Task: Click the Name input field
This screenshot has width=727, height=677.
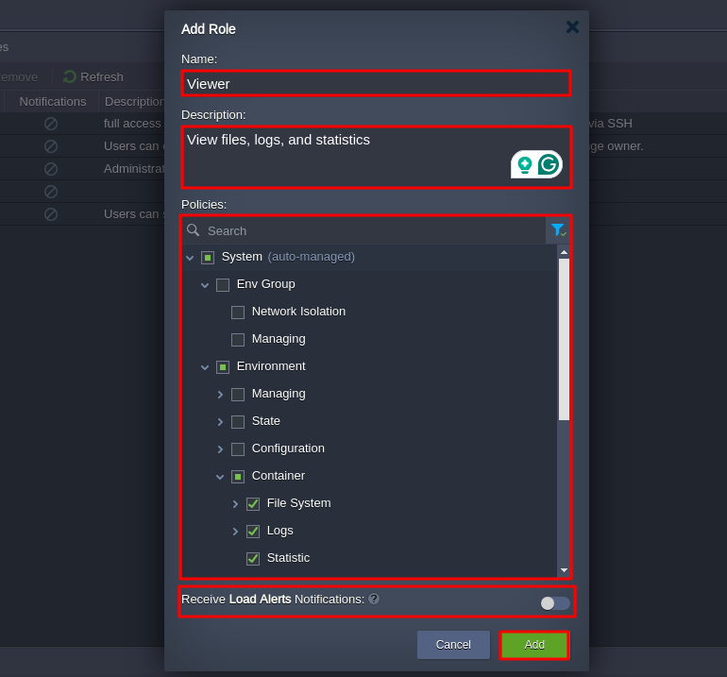Action: point(376,83)
